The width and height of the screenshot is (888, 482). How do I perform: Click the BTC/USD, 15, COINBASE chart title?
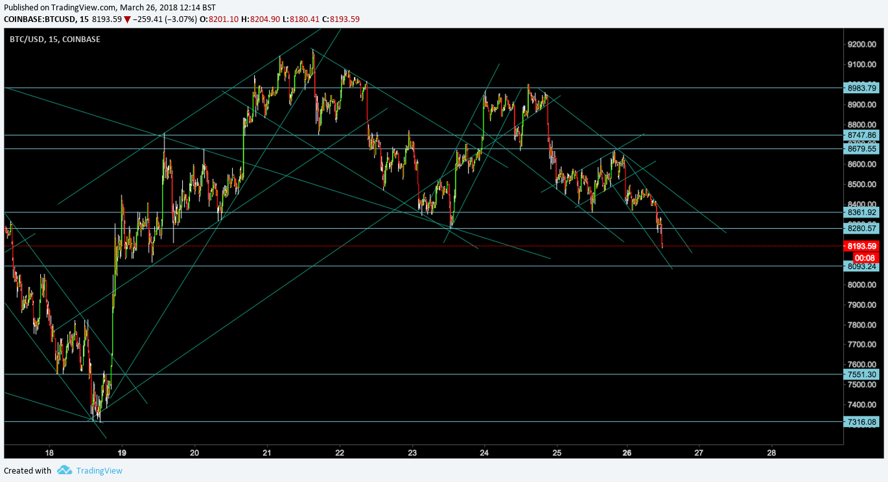tap(55, 40)
